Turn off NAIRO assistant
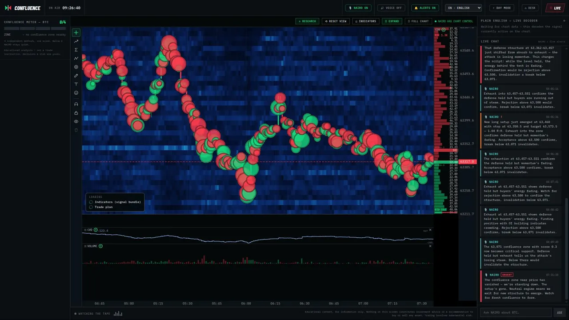Image resolution: width=569 pixels, height=320 pixels. coord(358,8)
